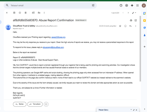Open email in new window
The height and width of the screenshot is (112, 147).
[x=136, y=20]
